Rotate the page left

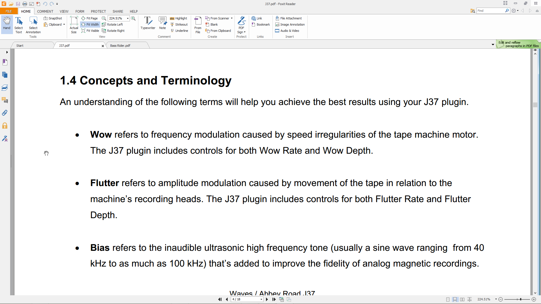point(112,24)
